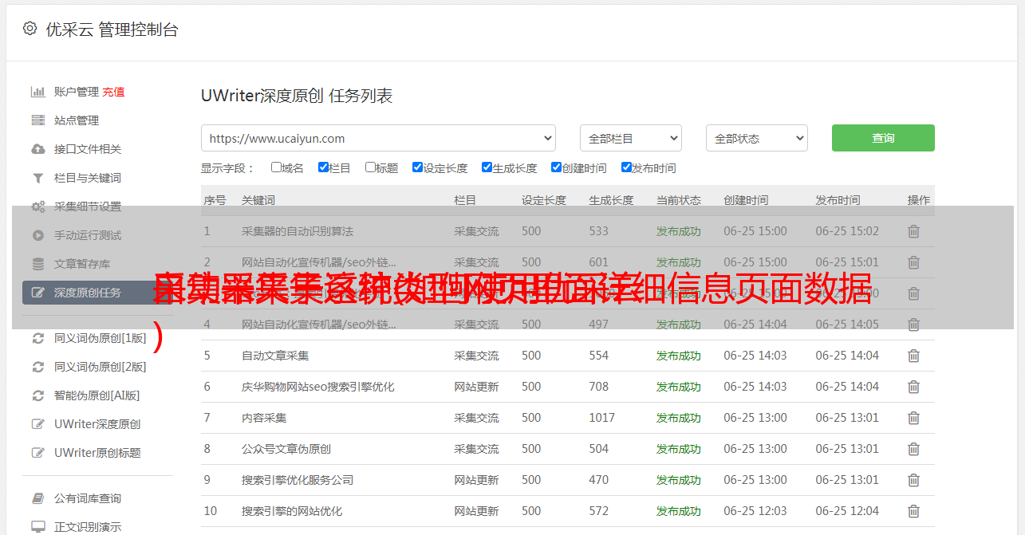Open the 全部状态 dropdown

[x=757, y=138]
